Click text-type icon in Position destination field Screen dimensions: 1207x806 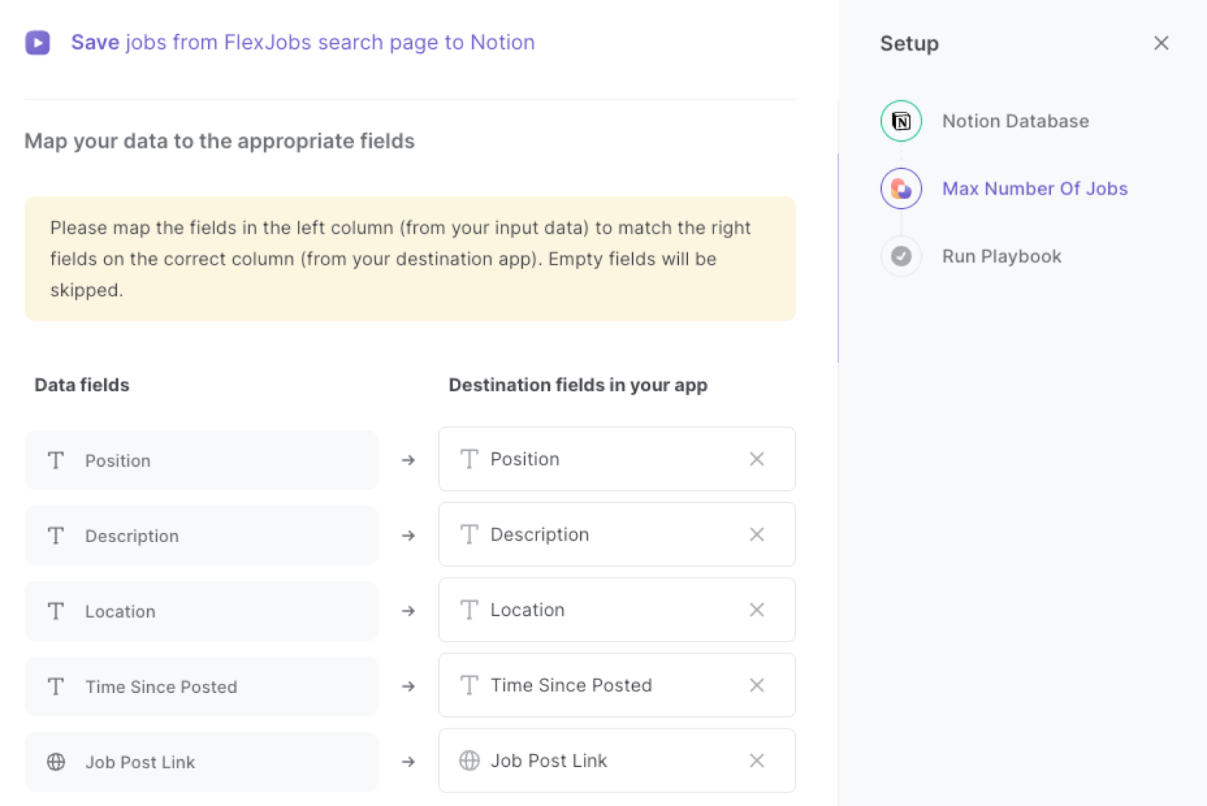469,459
